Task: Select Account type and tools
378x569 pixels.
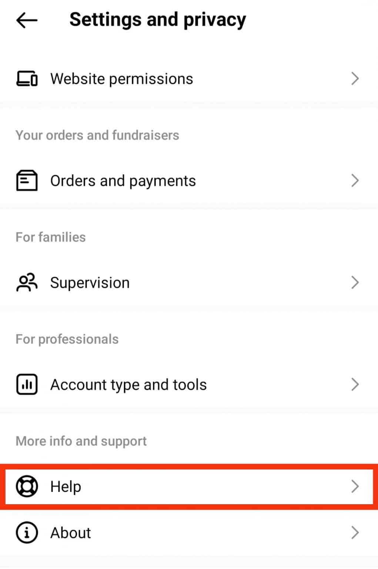Action: click(128, 385)
